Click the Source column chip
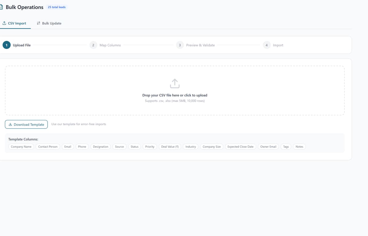 pos(120,147)
